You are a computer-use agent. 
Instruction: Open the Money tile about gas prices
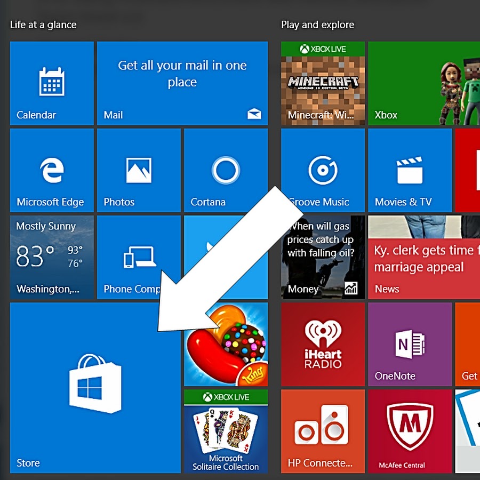323,257
